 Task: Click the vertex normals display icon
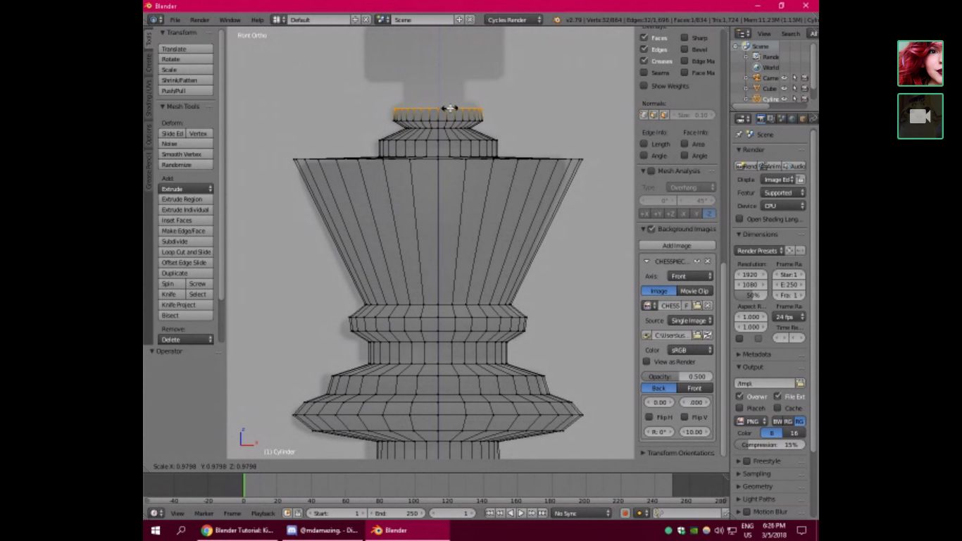coord(644,115)
